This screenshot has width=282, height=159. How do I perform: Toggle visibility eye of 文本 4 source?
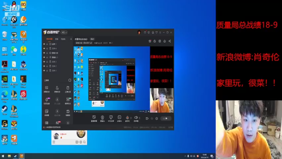[44, 48]
